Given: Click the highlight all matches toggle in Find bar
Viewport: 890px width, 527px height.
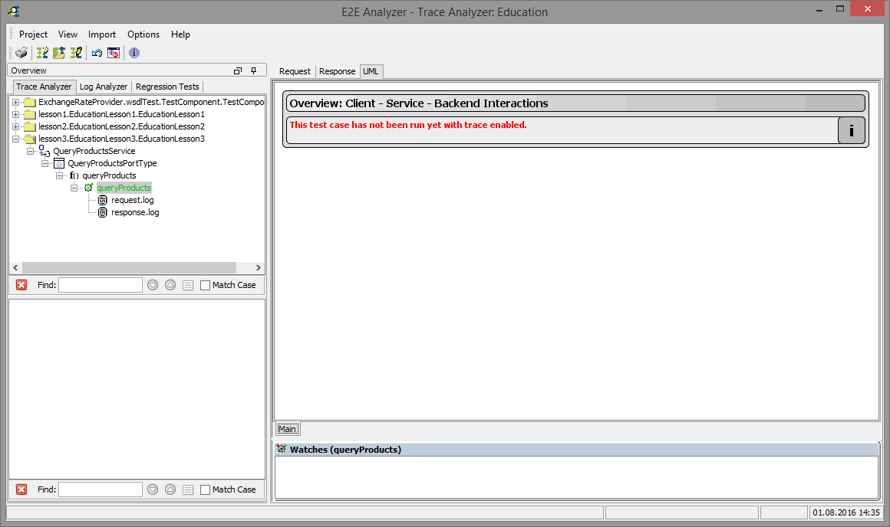Looking at the screenshot, I should pyautogui.click(x=187, y=284).
